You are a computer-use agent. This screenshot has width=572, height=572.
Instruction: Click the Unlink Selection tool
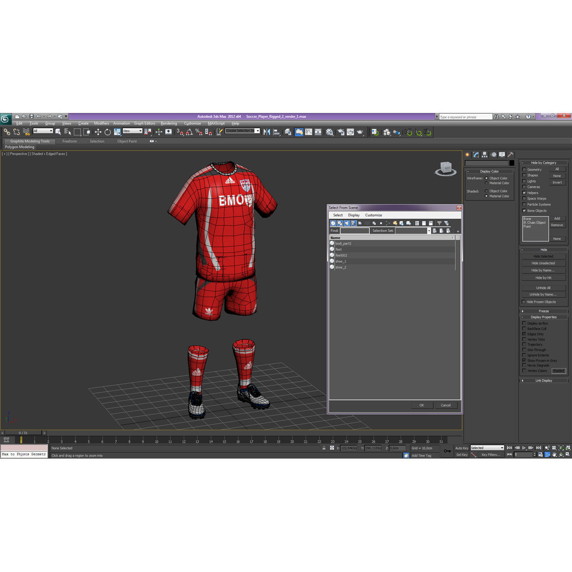tap(17, 132)
